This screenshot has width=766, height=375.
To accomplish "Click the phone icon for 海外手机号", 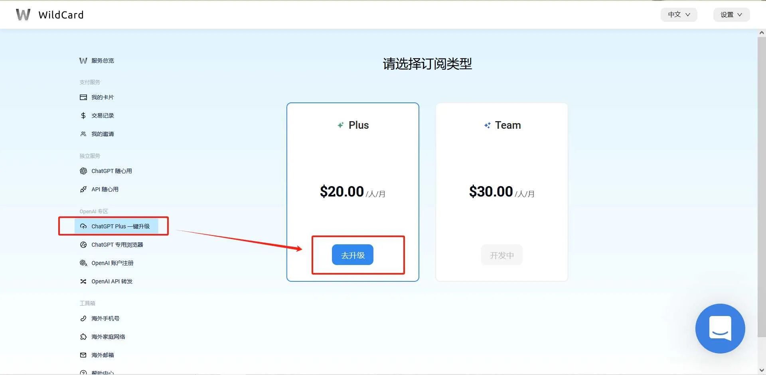I will [83, 318].
